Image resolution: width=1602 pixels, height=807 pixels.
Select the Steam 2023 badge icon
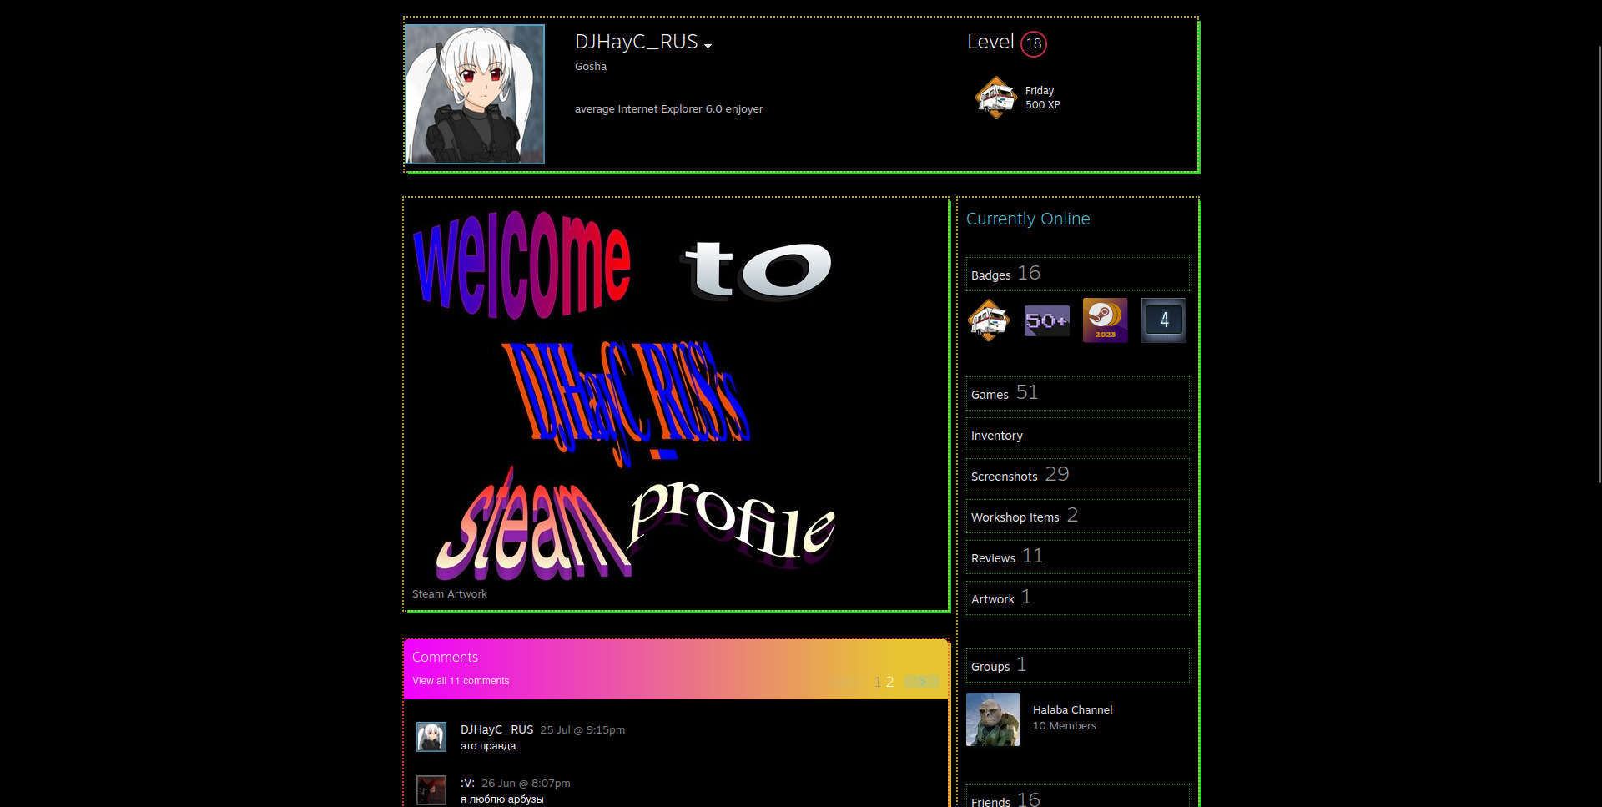point(1106,320)
